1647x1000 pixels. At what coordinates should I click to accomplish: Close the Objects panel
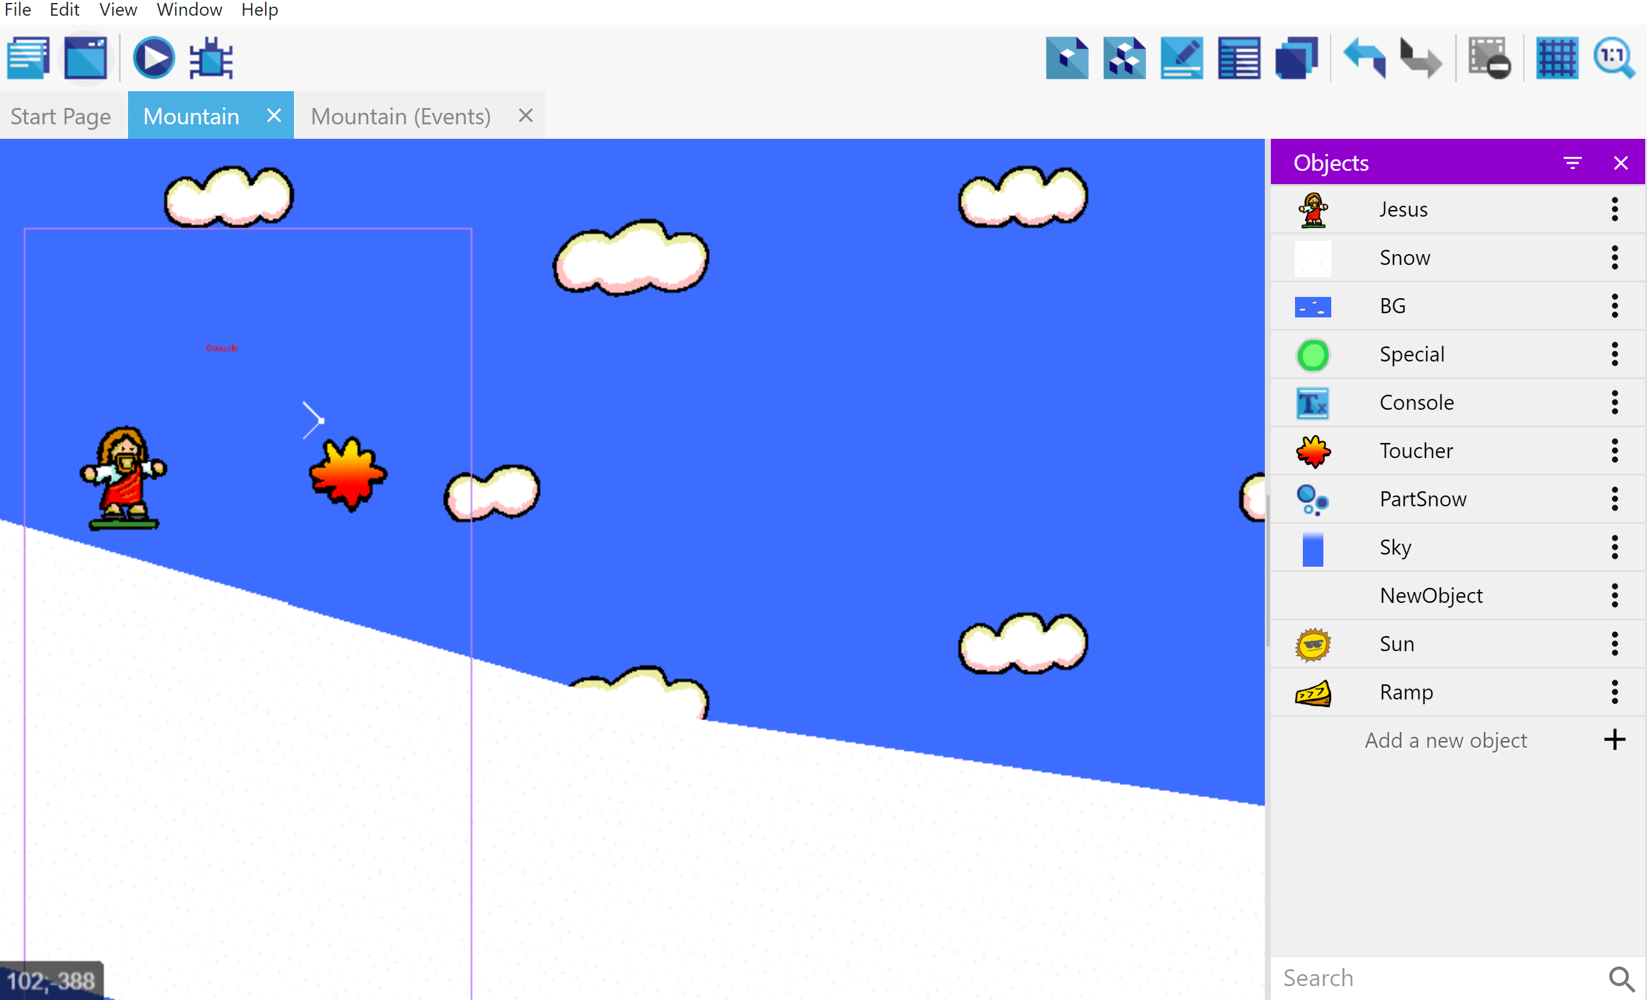(x=1620, y=163)
